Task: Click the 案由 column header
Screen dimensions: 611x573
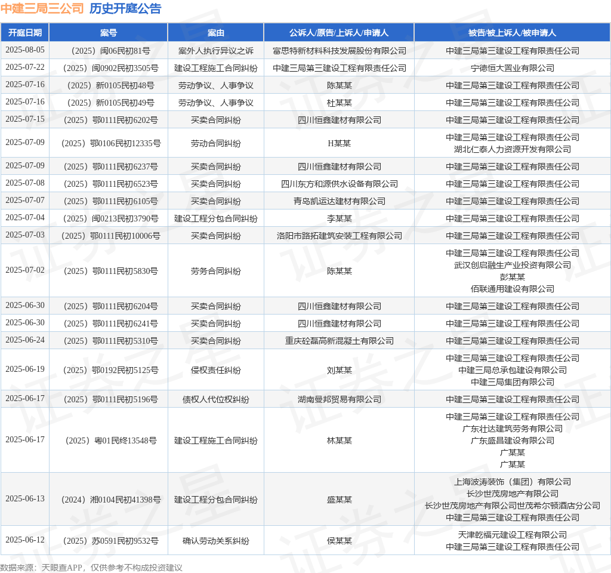Action: 216,32
